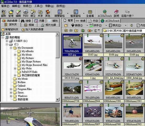Open the 說明 help book icon
The height and width of the screenshot is (126, 145).
(x=116, y=13)
